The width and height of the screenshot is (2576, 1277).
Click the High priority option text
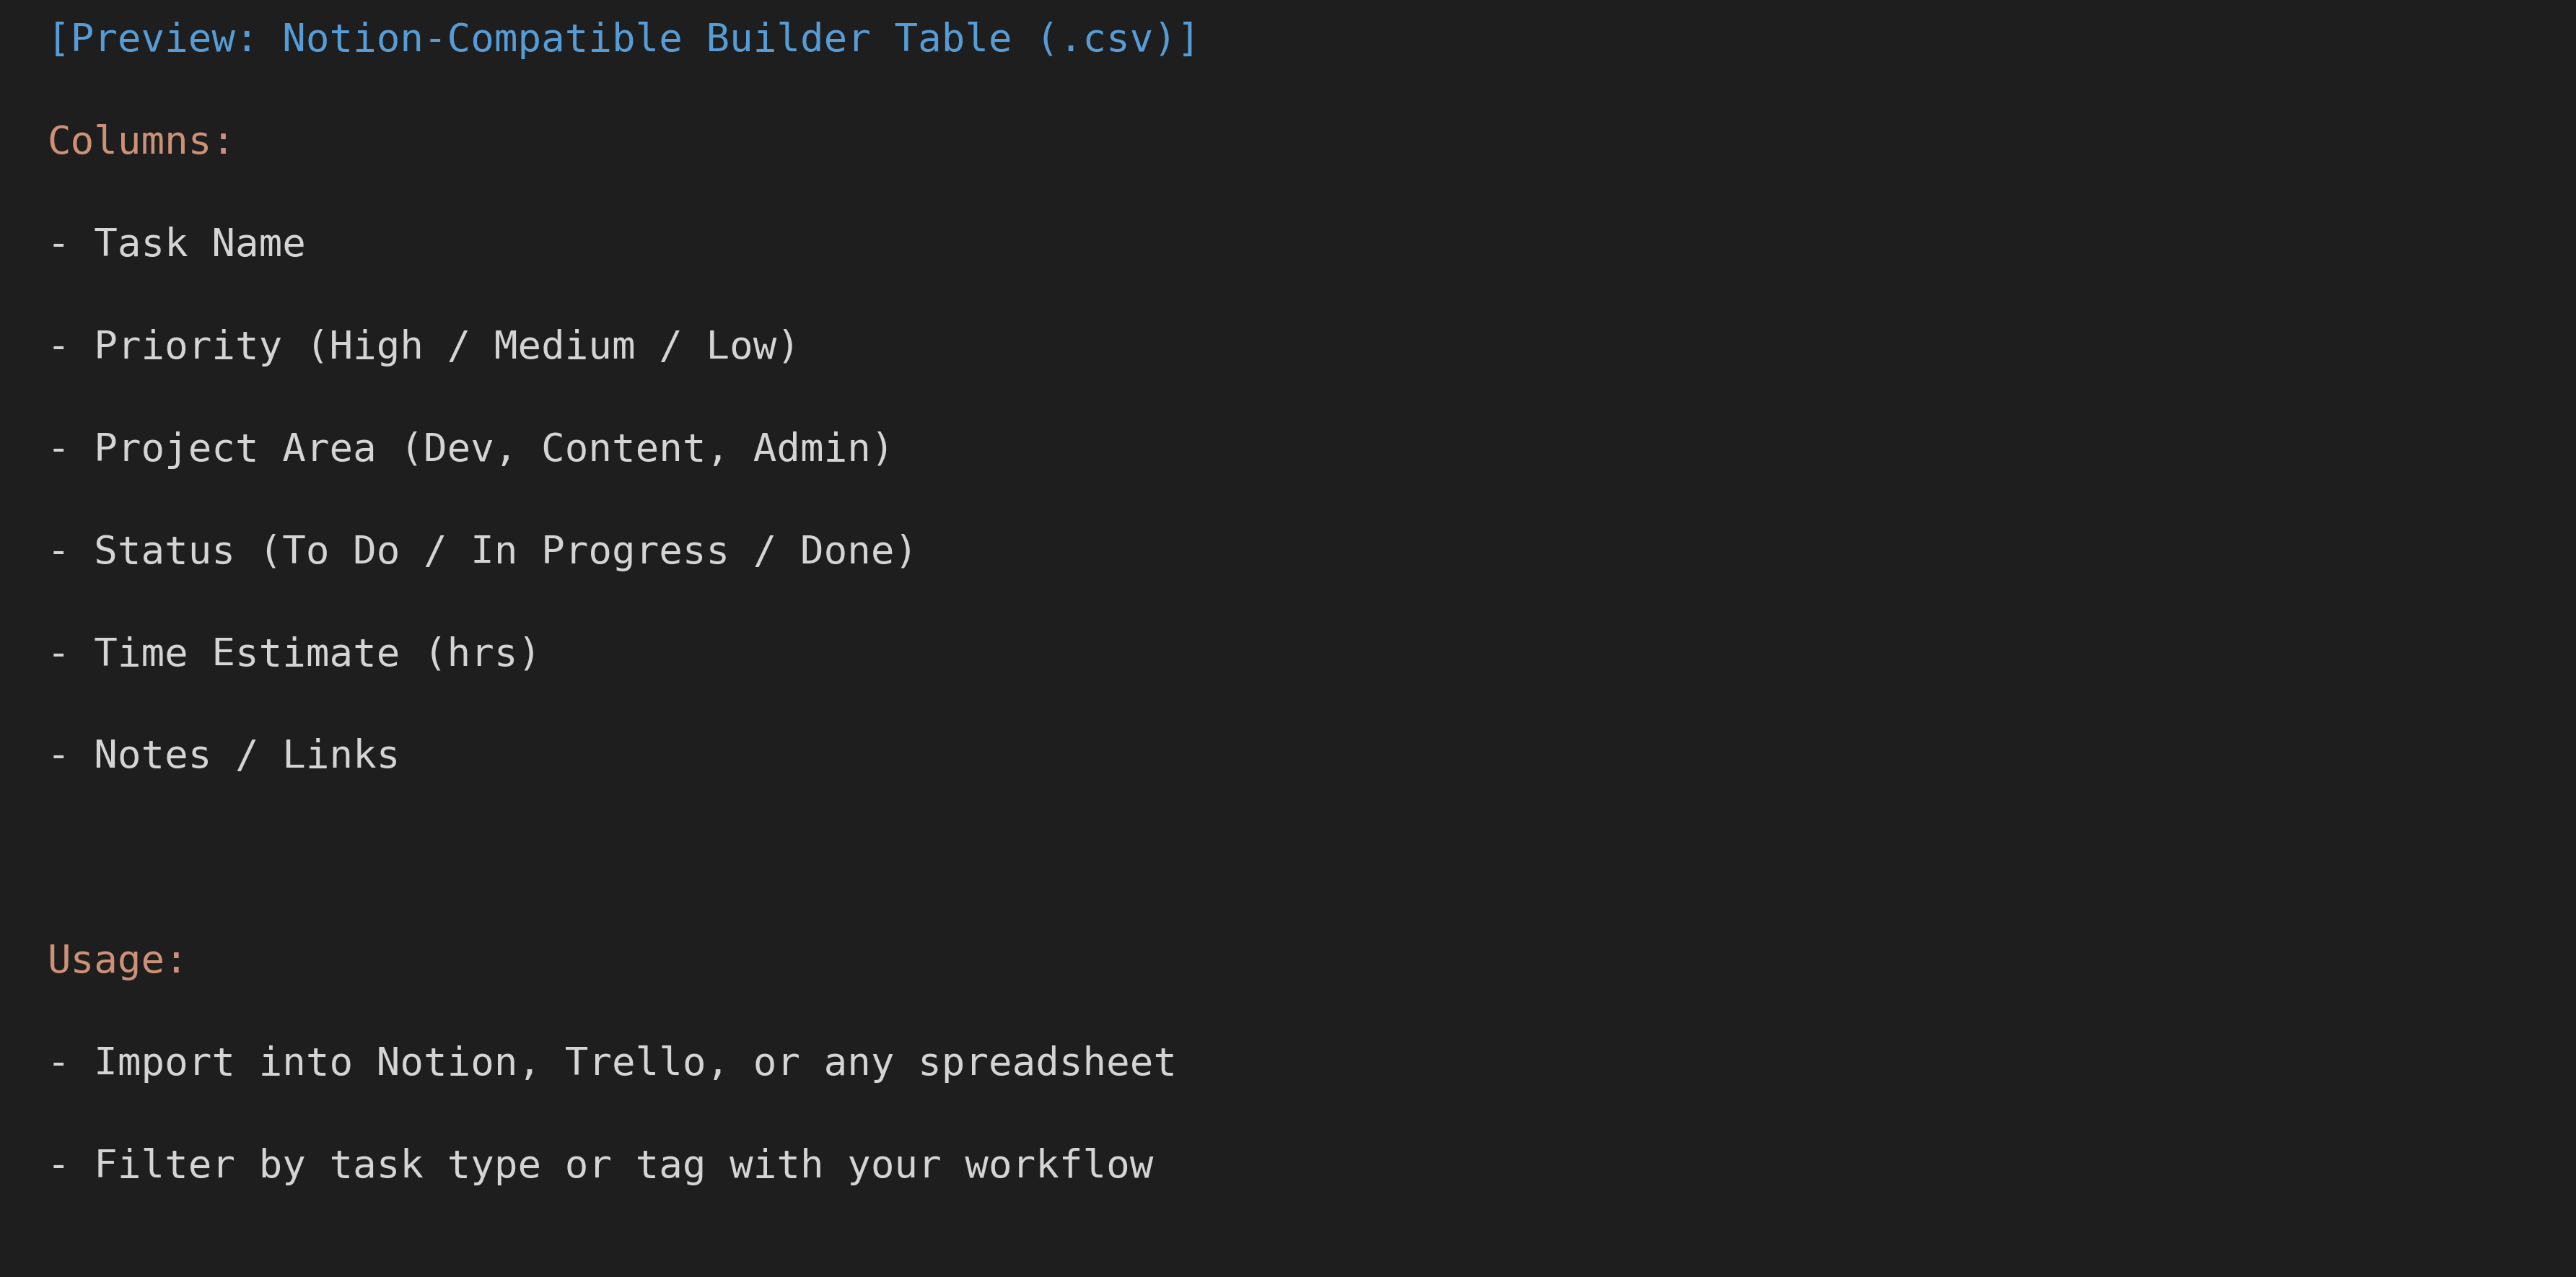(x=376, y=346)
